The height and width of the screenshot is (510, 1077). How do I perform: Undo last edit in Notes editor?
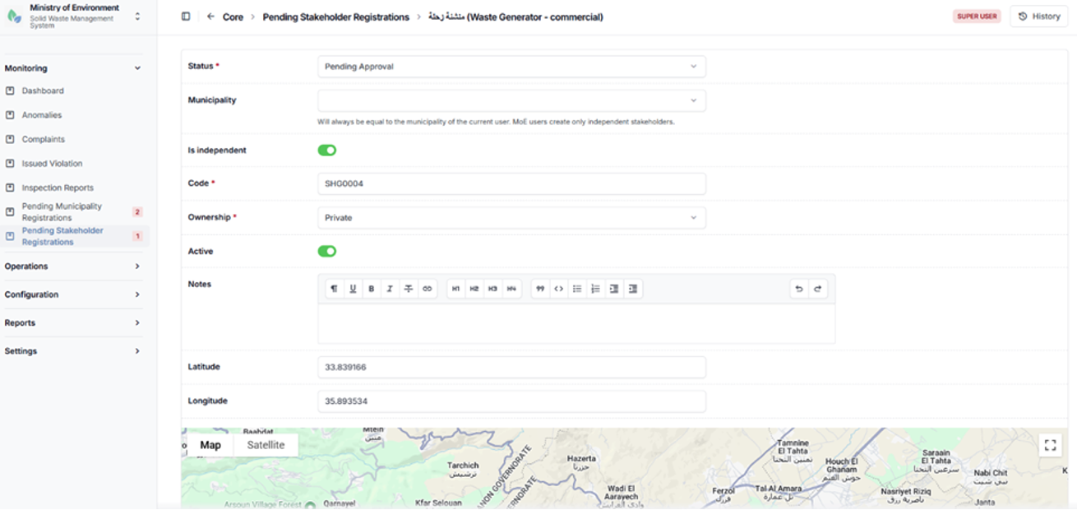(x=798, y=289)
